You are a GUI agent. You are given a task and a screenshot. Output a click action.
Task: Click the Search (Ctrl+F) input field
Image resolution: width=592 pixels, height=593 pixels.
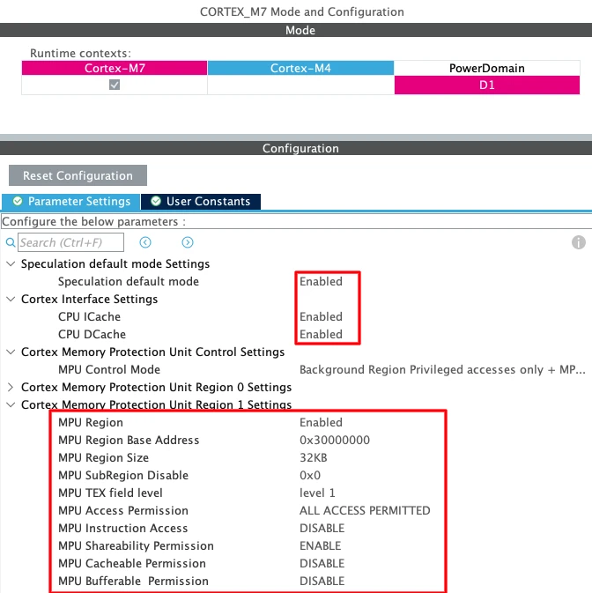[71, 242]
